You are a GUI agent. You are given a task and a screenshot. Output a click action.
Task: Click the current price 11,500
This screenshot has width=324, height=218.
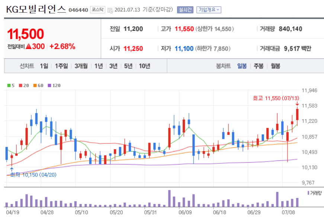(26, 34)
